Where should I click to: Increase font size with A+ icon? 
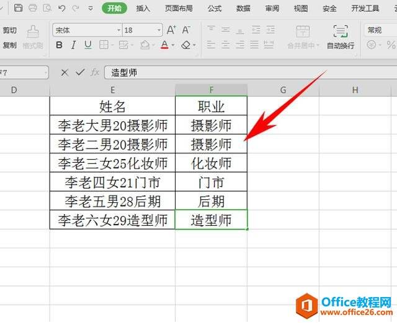coord(171,30)
